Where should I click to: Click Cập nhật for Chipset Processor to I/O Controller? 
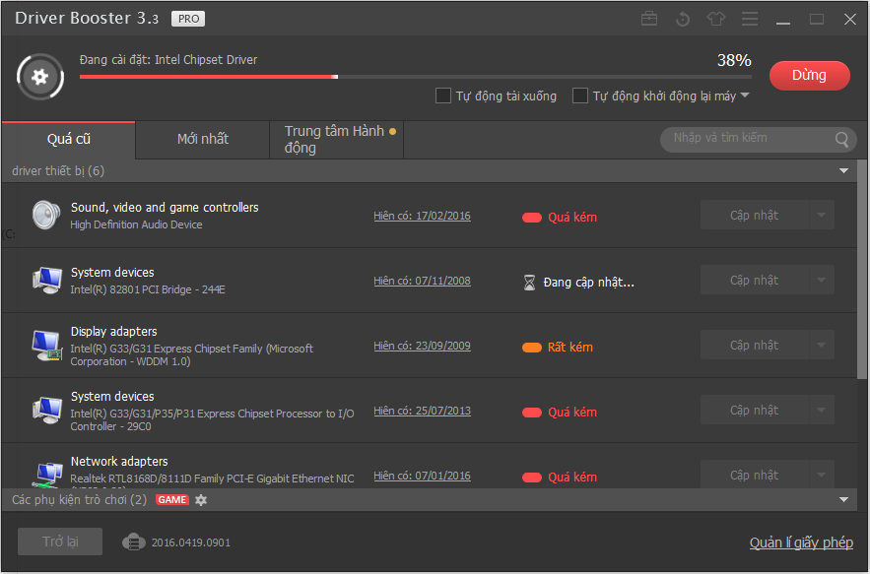click(x=754, y=410)
